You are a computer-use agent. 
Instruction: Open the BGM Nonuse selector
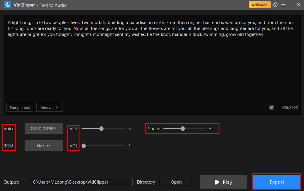coord(44,146)
